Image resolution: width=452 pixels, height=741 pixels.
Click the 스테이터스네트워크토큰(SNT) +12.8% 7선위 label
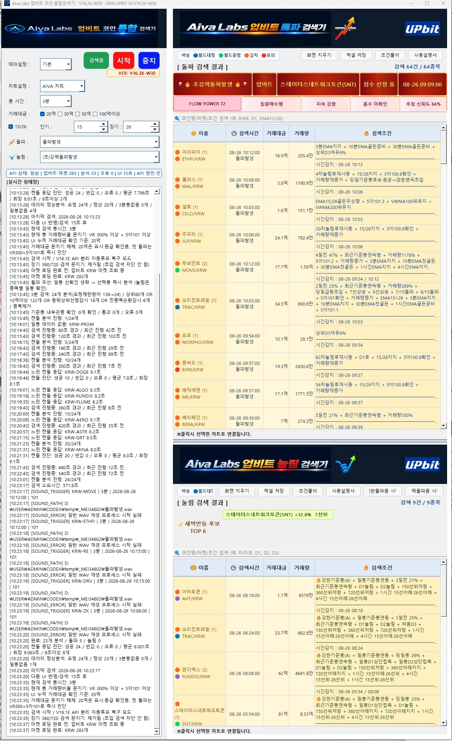click(278, 514)
